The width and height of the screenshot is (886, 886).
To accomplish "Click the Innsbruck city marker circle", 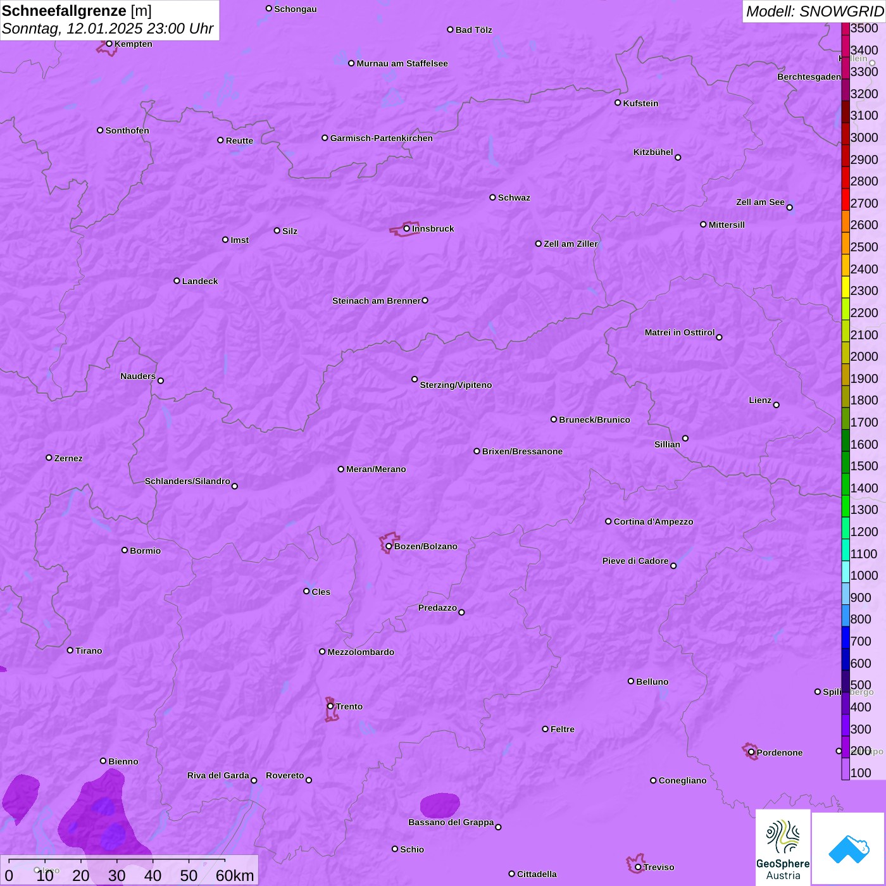I will tap(407, 228).
